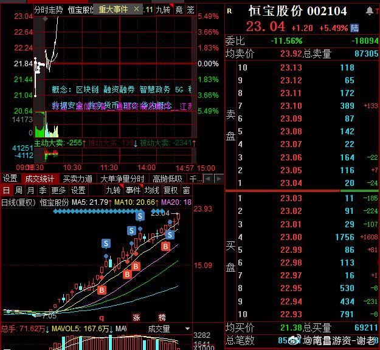
Task: Click the MA10: 20.66 indicator label
Action: (x=137, y=202)
